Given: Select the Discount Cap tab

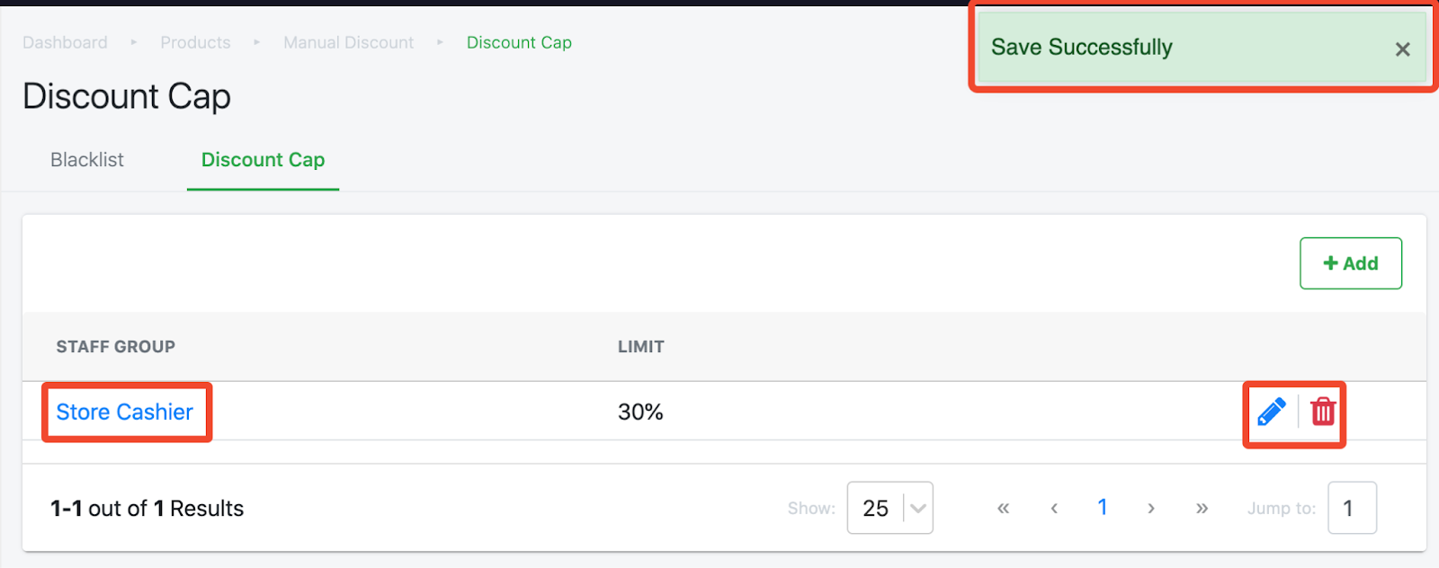Looking at the screenshot, I should [x=263, y=160].
